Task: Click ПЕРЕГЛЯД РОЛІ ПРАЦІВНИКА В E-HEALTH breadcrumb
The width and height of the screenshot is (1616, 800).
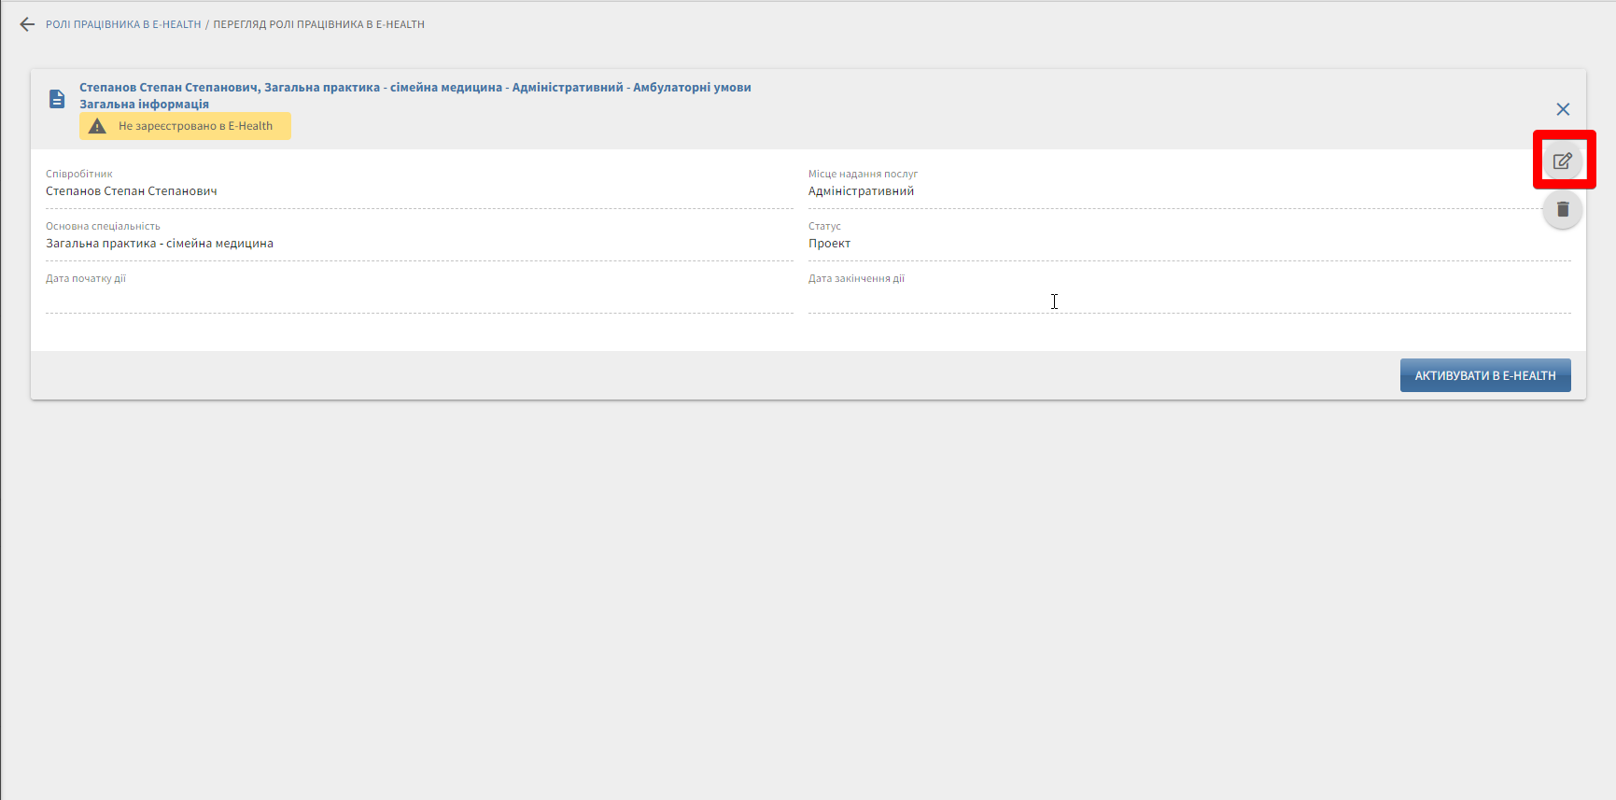Action: click(x=318, y=24)
